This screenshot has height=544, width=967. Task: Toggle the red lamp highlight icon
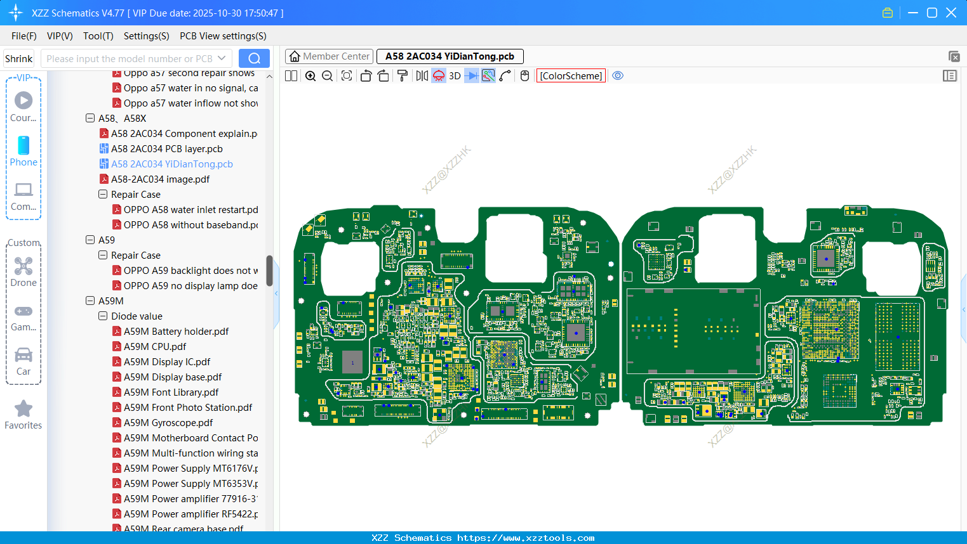(x=439, y=76)
